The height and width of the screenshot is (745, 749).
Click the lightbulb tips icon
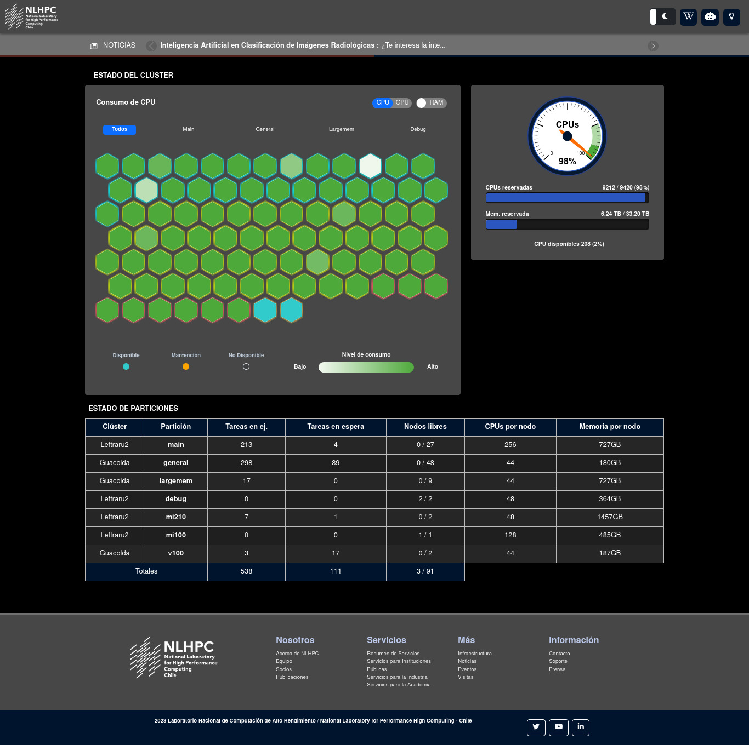pyautogui.click(x=731, y=16)
